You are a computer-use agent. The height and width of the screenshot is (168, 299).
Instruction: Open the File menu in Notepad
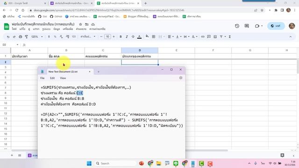click(43, 78)
